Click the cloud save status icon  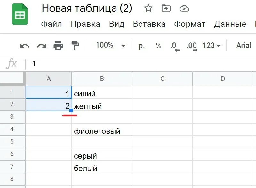[x=184, y=9]
